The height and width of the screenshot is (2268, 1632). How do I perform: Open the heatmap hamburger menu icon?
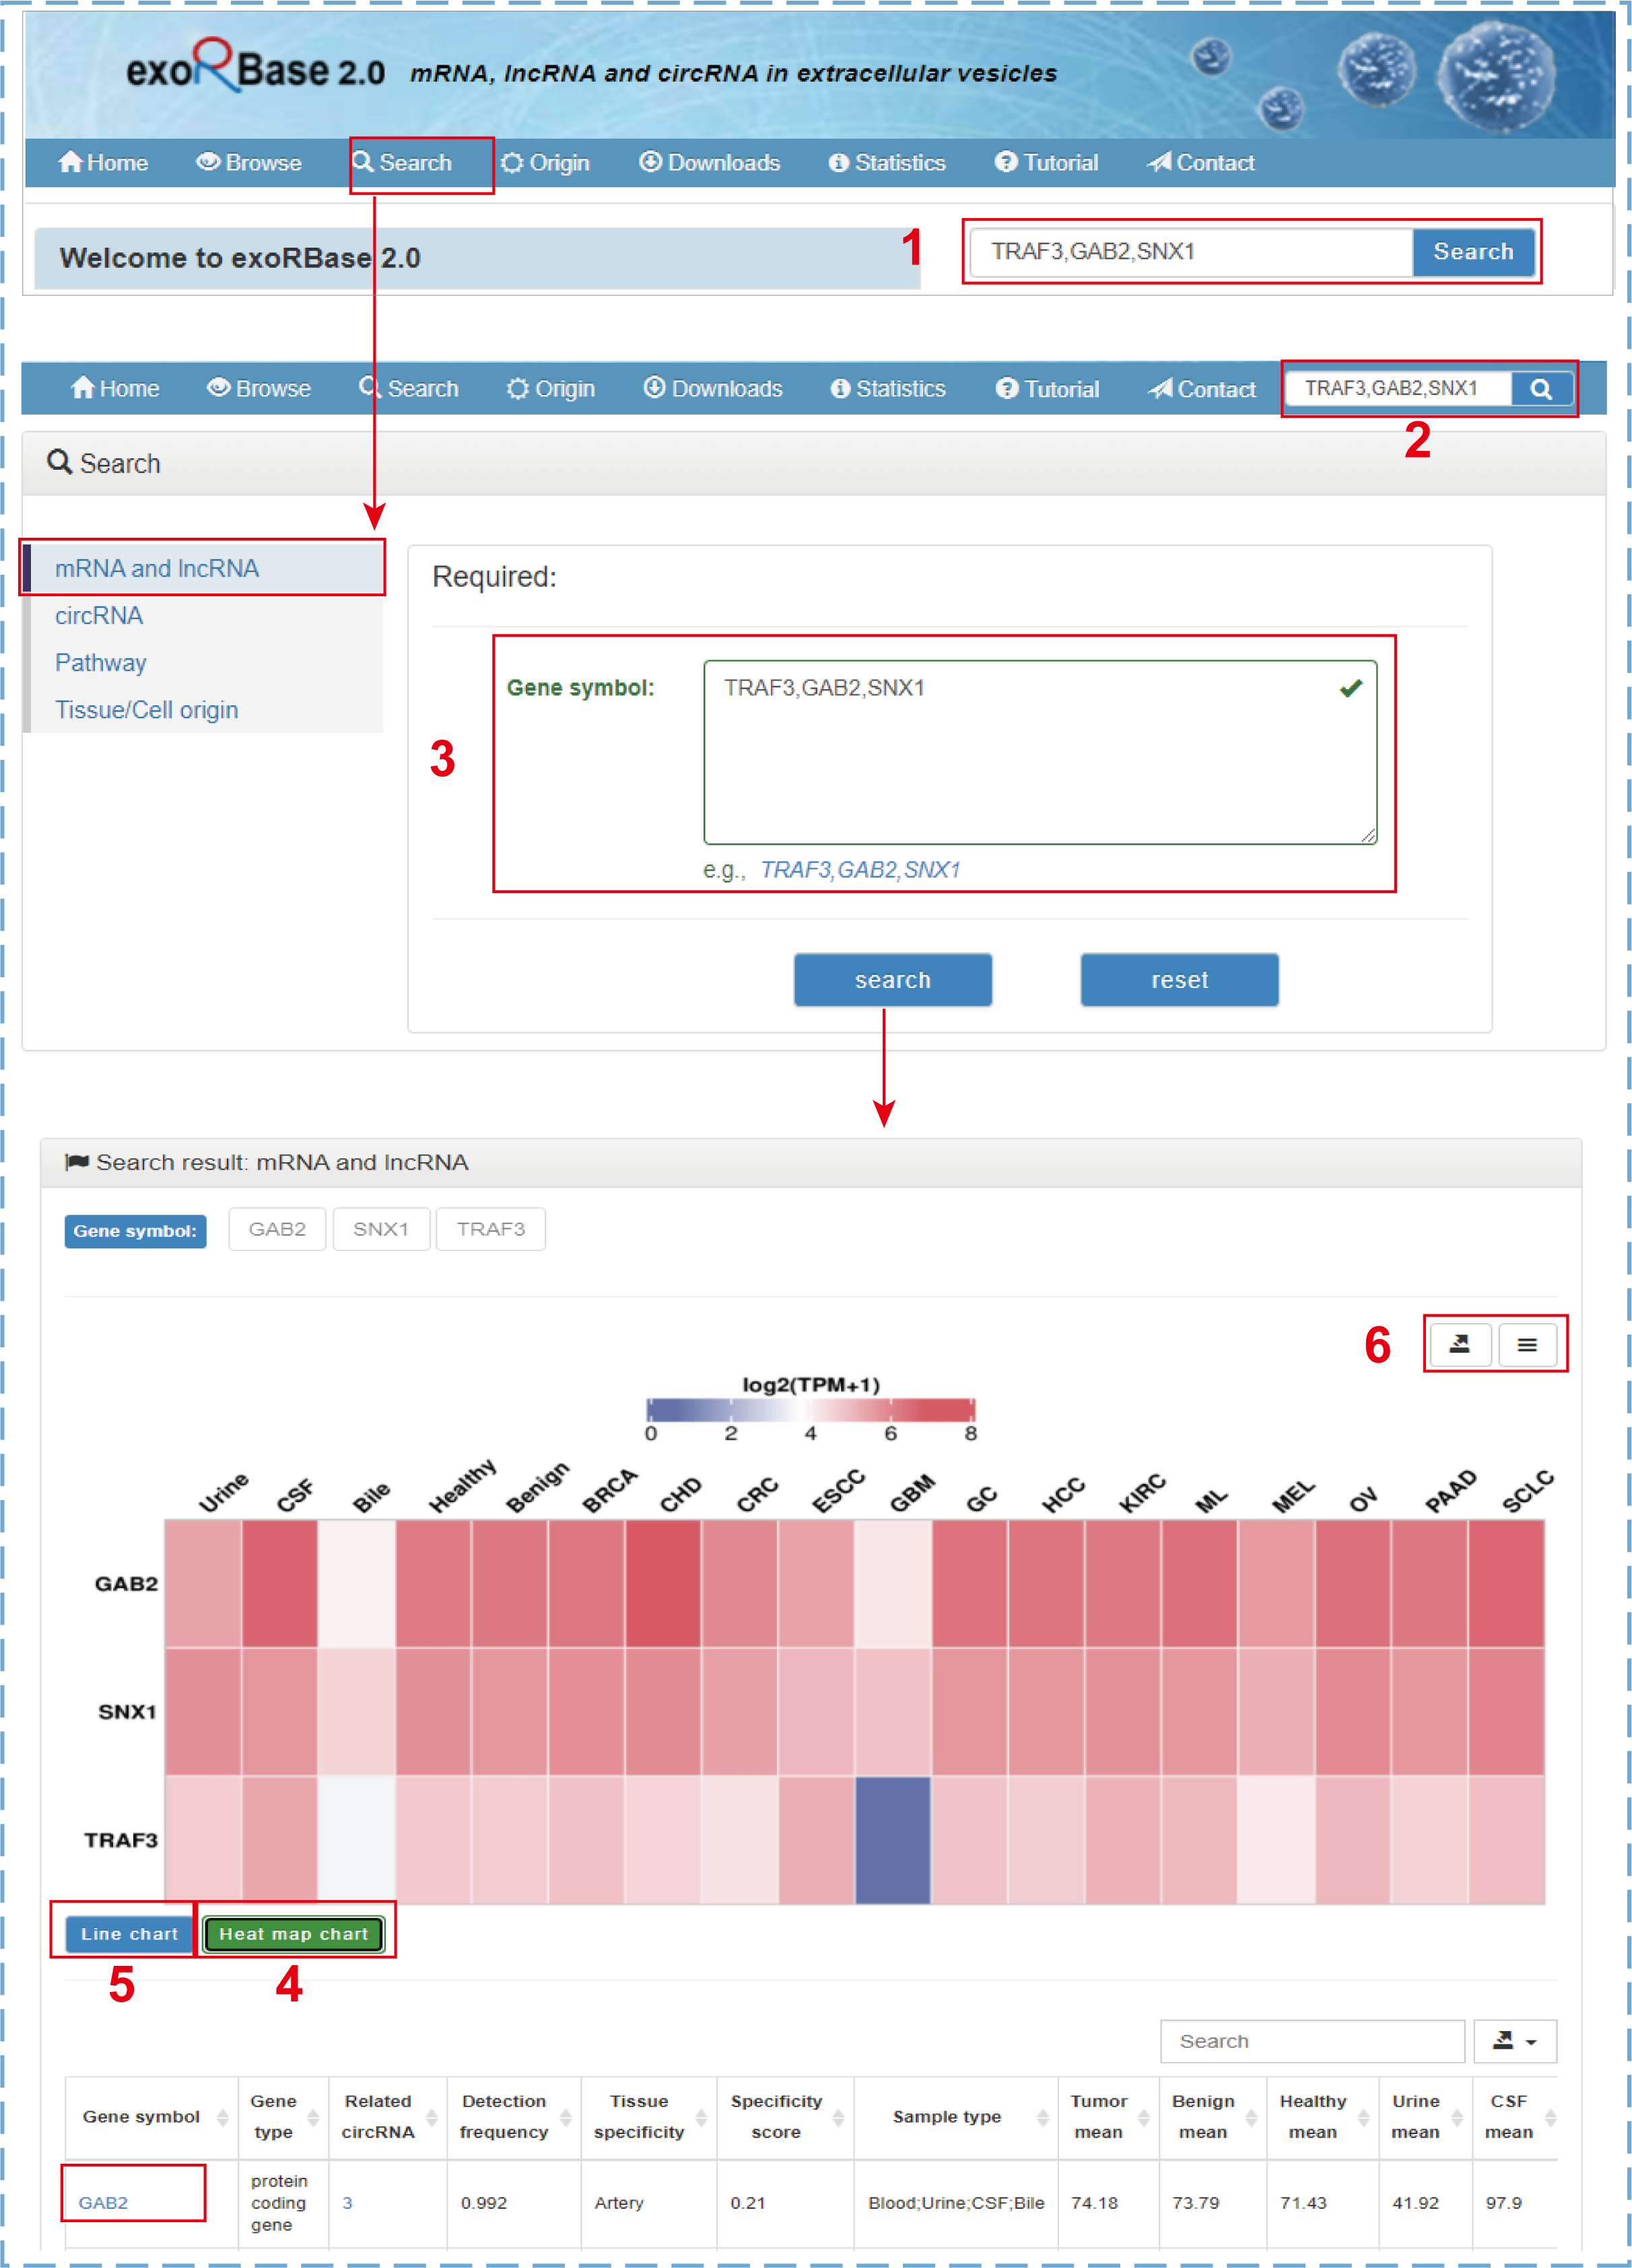coord(1527,1344)
